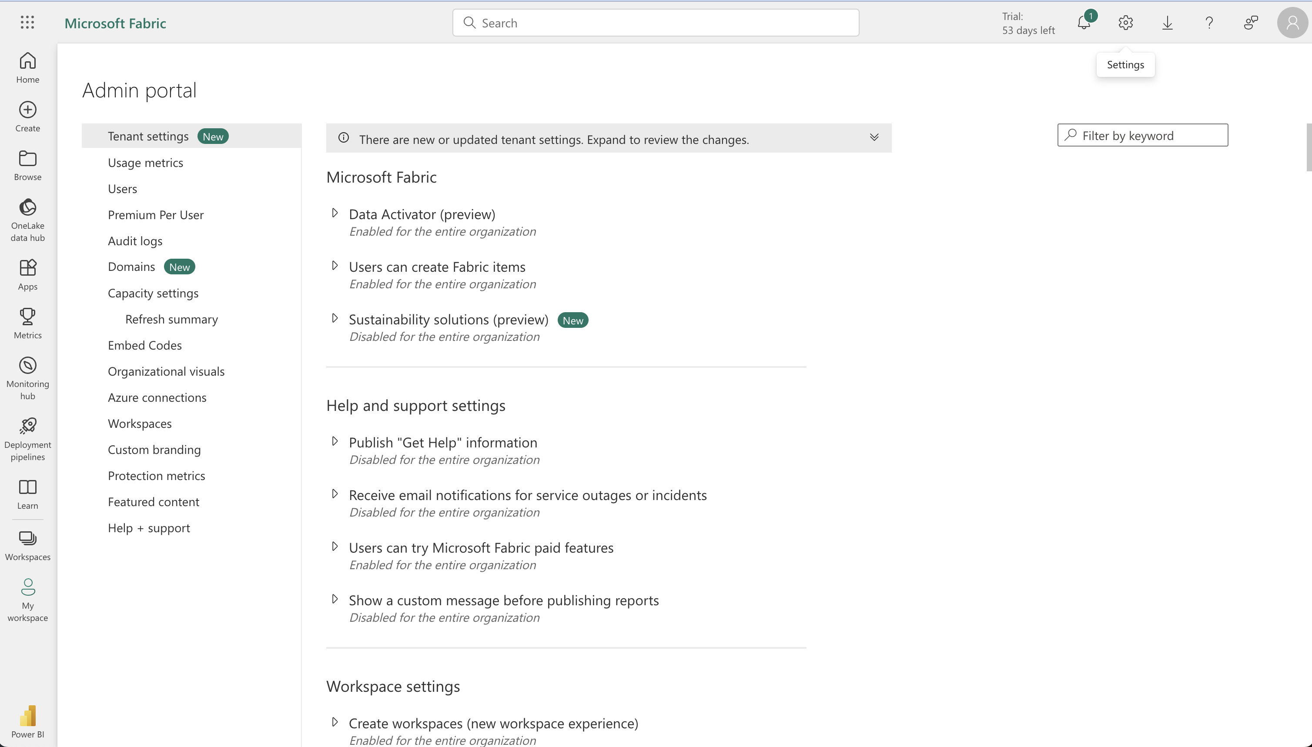Viewport: 1312px width, 747px height.
Task: Open the user account avatar
Action: click(x=1292, y=23)
